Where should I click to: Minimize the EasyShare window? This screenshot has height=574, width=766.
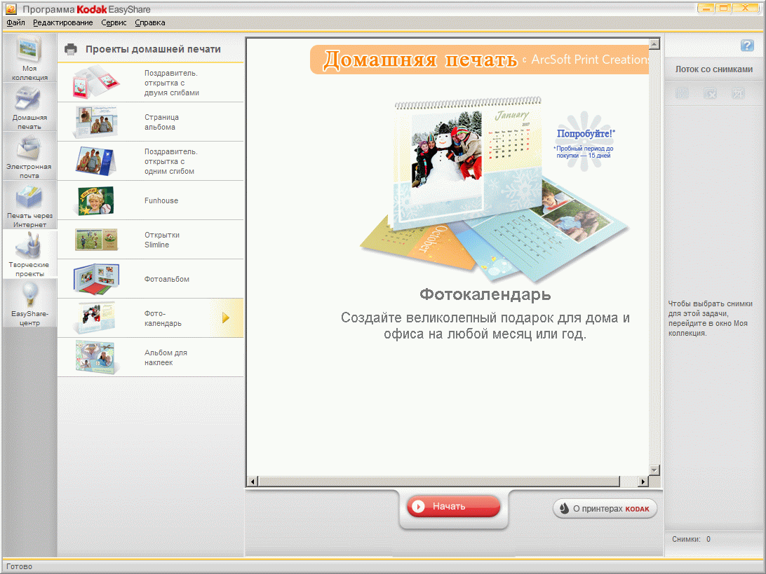(706, 8)
